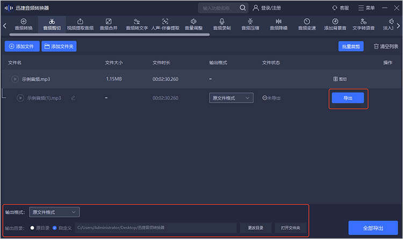Expand 原文件格式 dropdown in file row
Image resolution: width=403 pixels, height=239 pixels.
[231, 98]
